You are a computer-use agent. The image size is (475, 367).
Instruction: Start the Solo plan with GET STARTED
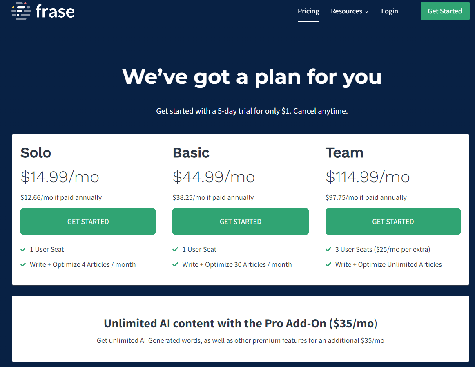(x=88, y=222)
